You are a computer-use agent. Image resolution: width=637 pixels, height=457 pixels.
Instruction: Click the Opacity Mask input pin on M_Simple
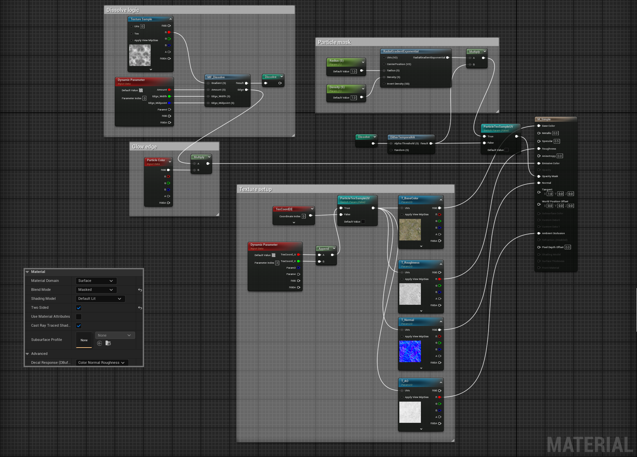point(539,176)
